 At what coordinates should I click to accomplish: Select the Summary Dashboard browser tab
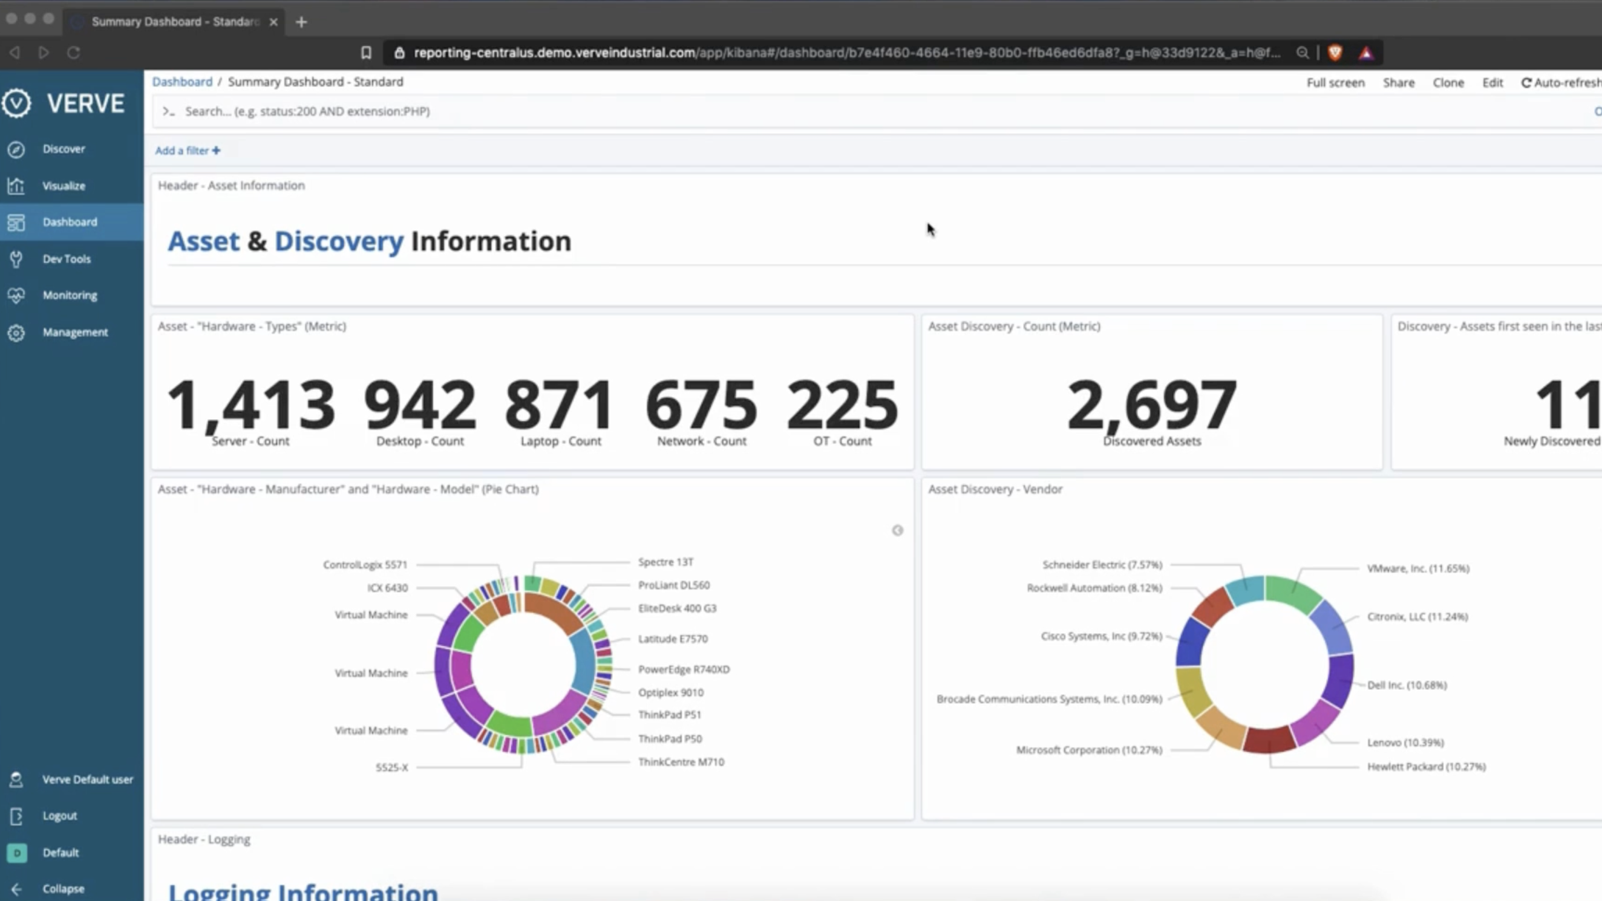[x=174, y=22]
